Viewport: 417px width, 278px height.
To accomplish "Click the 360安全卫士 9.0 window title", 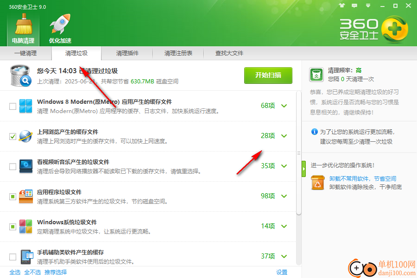I will click(27, 7).
